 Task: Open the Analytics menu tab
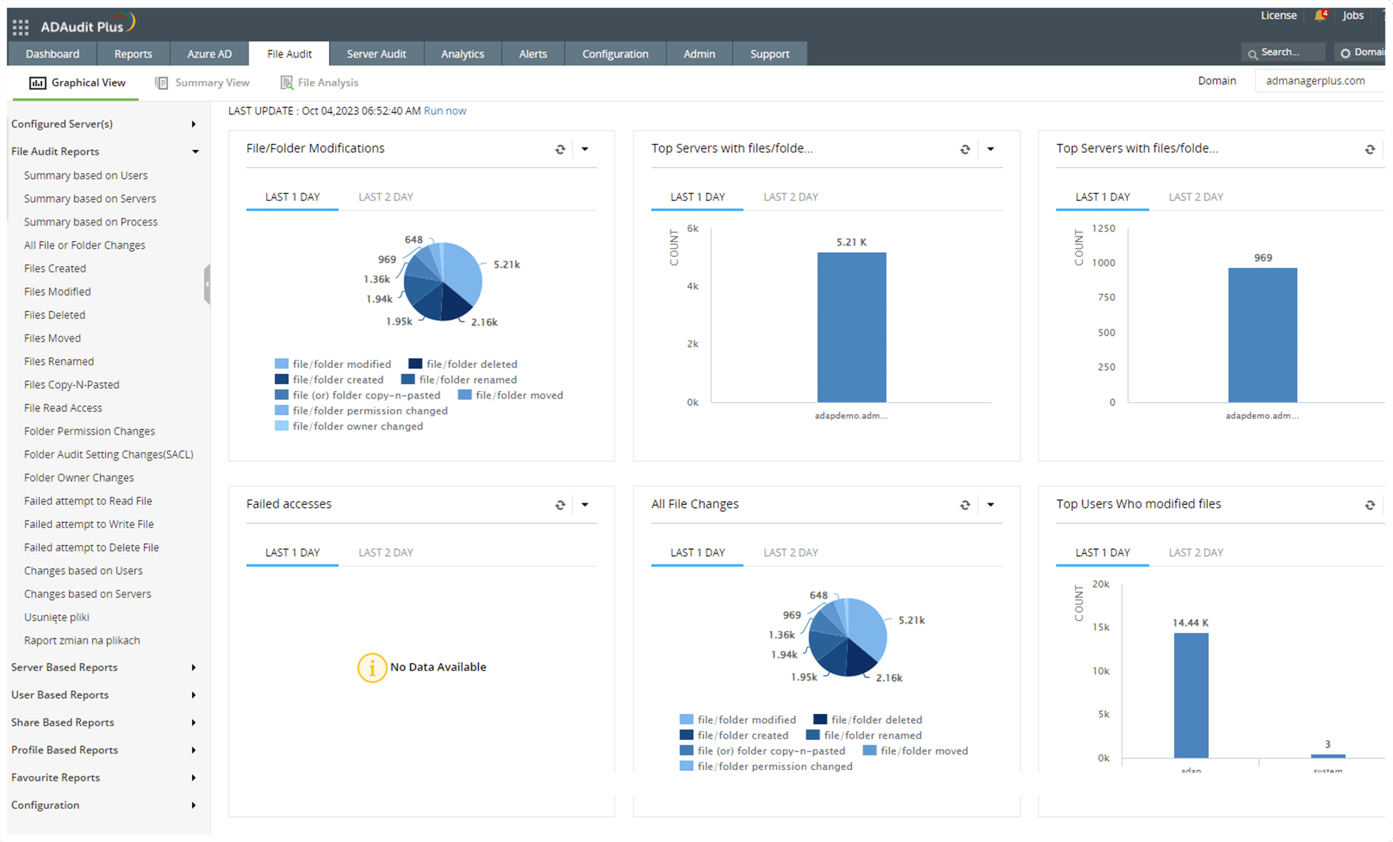462,53
